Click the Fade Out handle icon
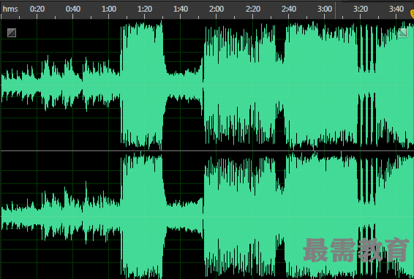This screenshot has width=414, height=279. (x=402, y=33)
